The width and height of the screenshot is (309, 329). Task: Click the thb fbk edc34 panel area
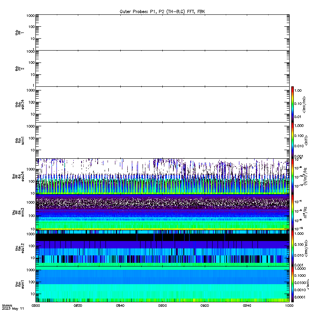(162, 104)
